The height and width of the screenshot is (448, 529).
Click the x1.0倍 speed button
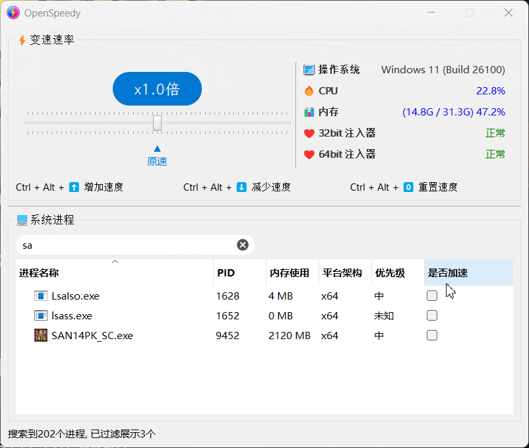157,88
